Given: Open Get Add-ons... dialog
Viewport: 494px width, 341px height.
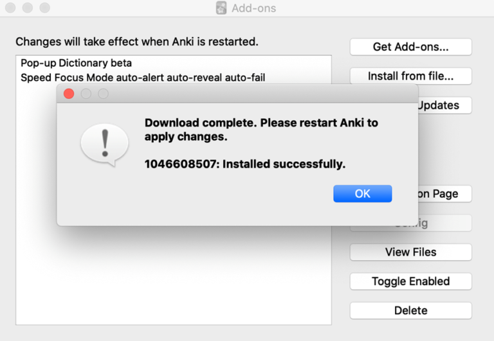Looking at the screenshot, I should (411, 47).
